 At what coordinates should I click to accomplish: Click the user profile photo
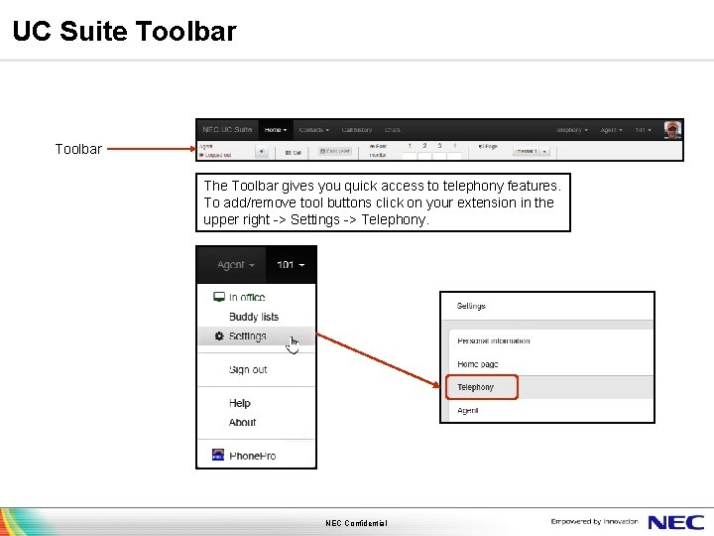(x=672, y=130)
